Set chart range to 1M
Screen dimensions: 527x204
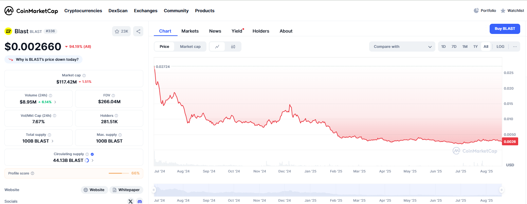coord(465,47)
